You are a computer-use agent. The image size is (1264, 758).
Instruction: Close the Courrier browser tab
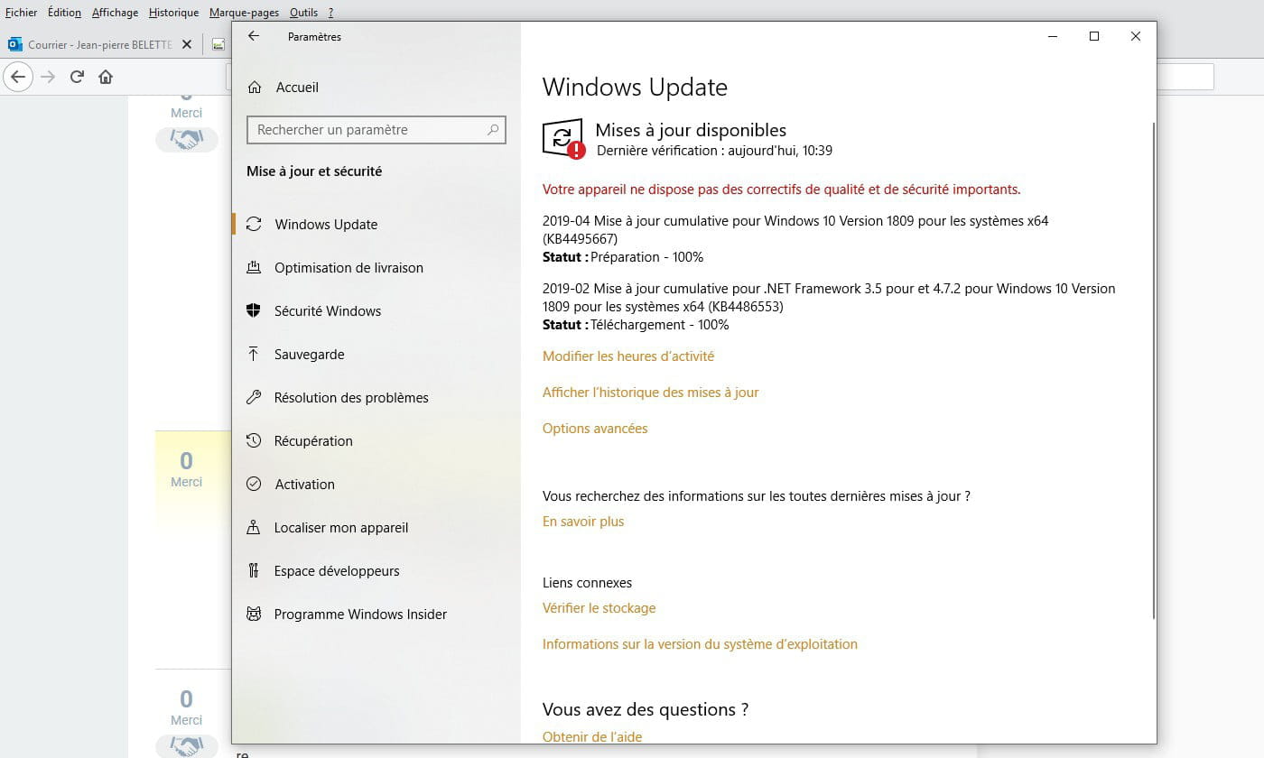pos(187,44)
